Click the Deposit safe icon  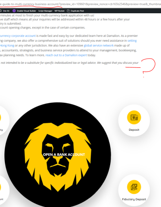coord(134,118)
